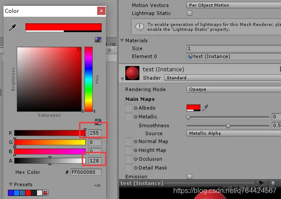Viewport: 281px width, 199px height.
Task: Click the Metallic texture slot
Action: point(128,117)
